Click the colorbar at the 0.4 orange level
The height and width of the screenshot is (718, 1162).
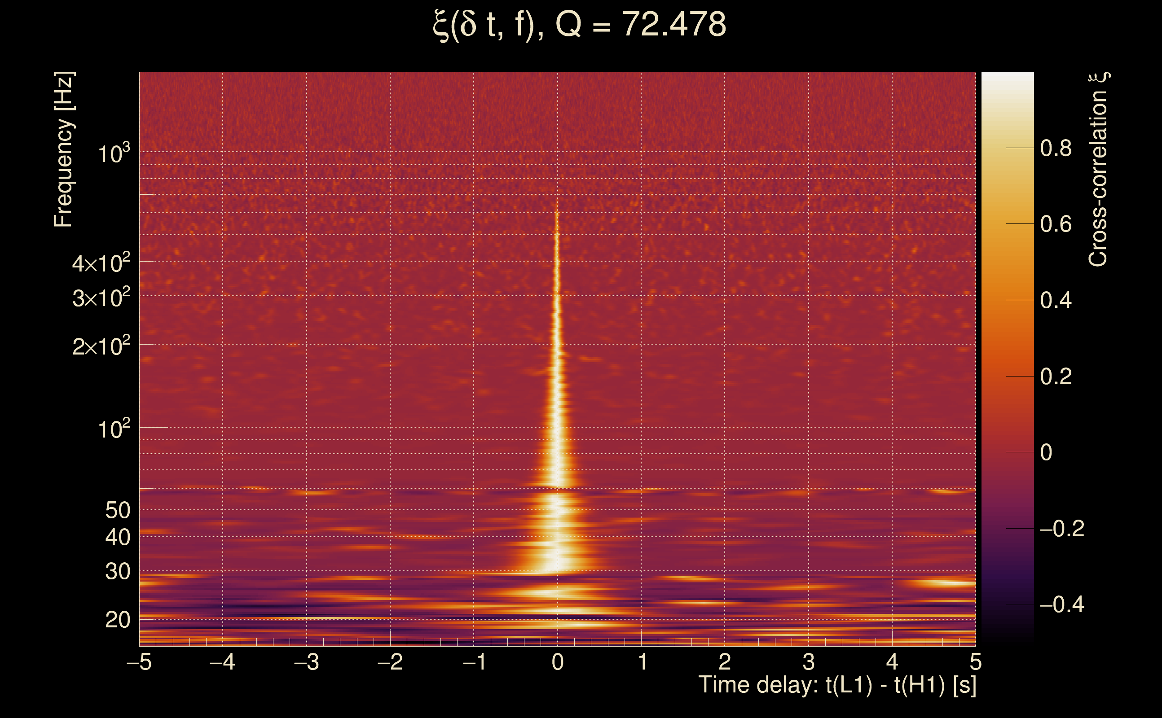(1008, 300)
